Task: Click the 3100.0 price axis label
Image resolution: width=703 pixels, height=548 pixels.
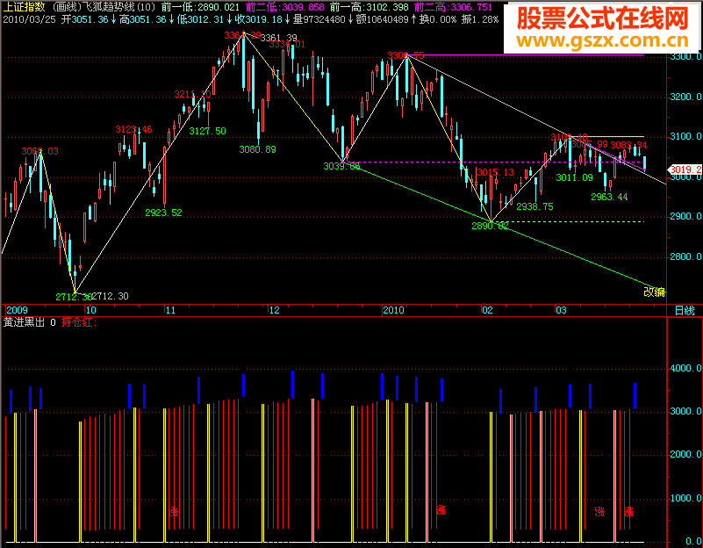Action: tap(685, 136)
